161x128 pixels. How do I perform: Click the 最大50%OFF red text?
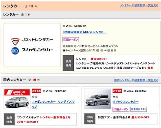point(99,59)
